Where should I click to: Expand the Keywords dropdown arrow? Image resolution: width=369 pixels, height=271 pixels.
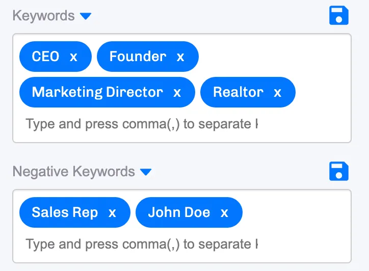coord(86,16)
